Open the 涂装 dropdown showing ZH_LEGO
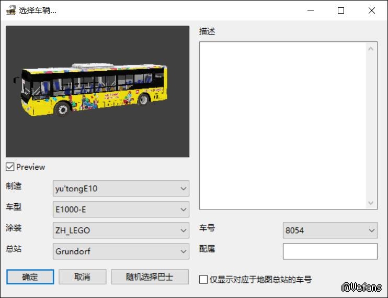 click(x=121, y=230)
